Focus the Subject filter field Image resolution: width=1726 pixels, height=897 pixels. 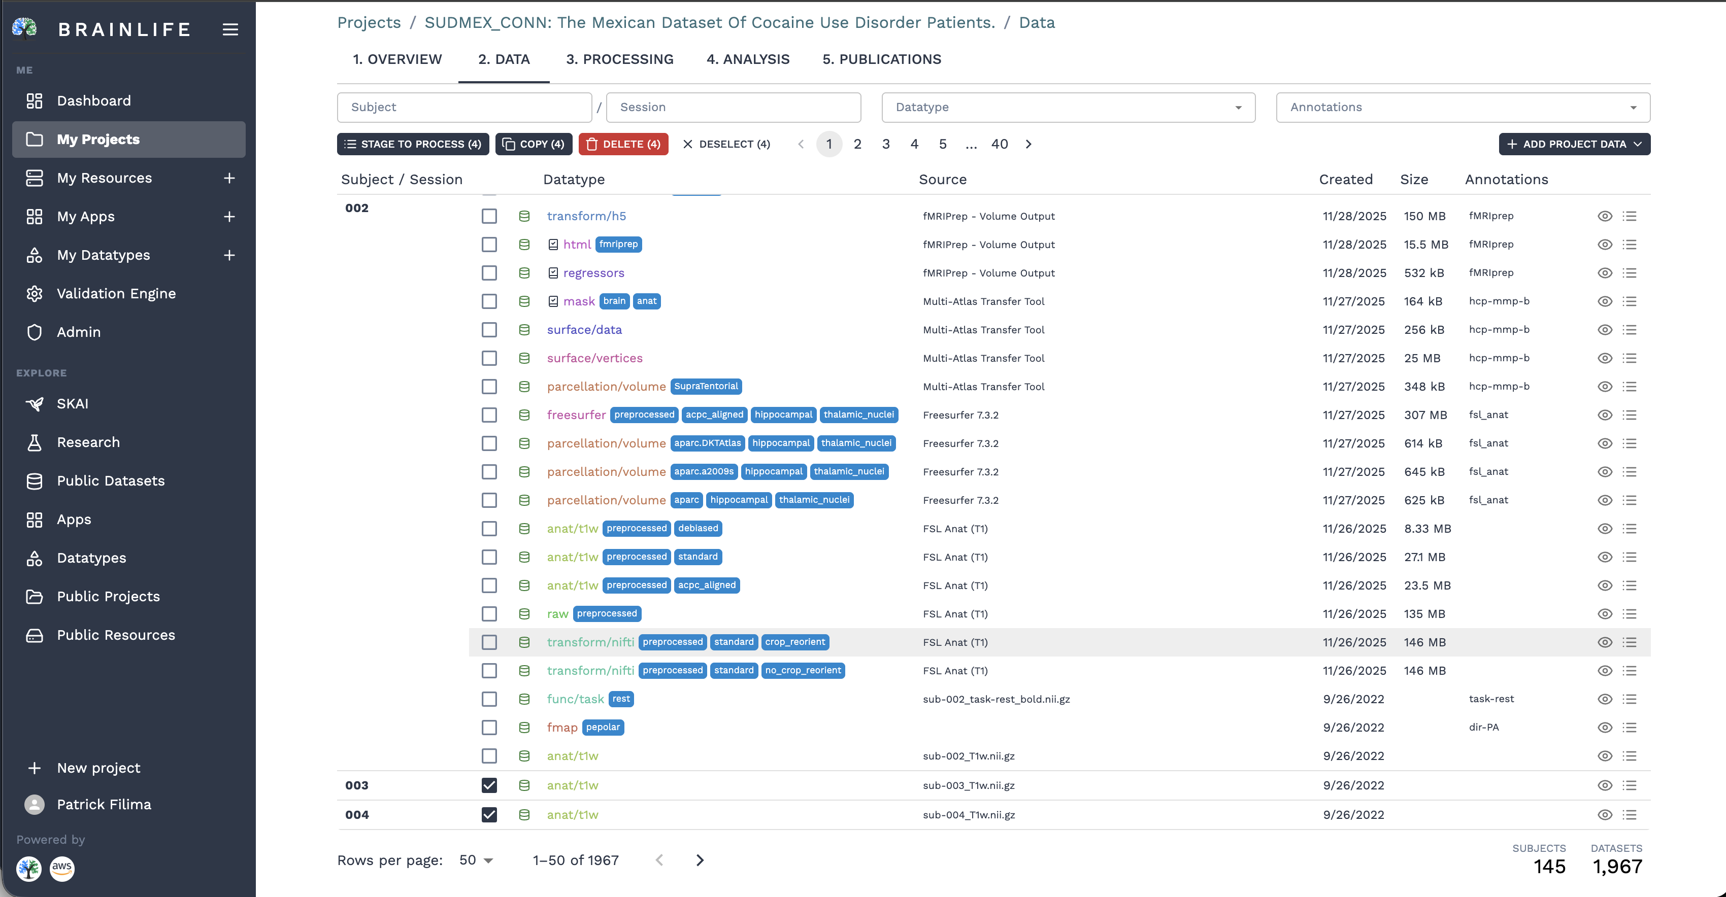tap(464, 107)
